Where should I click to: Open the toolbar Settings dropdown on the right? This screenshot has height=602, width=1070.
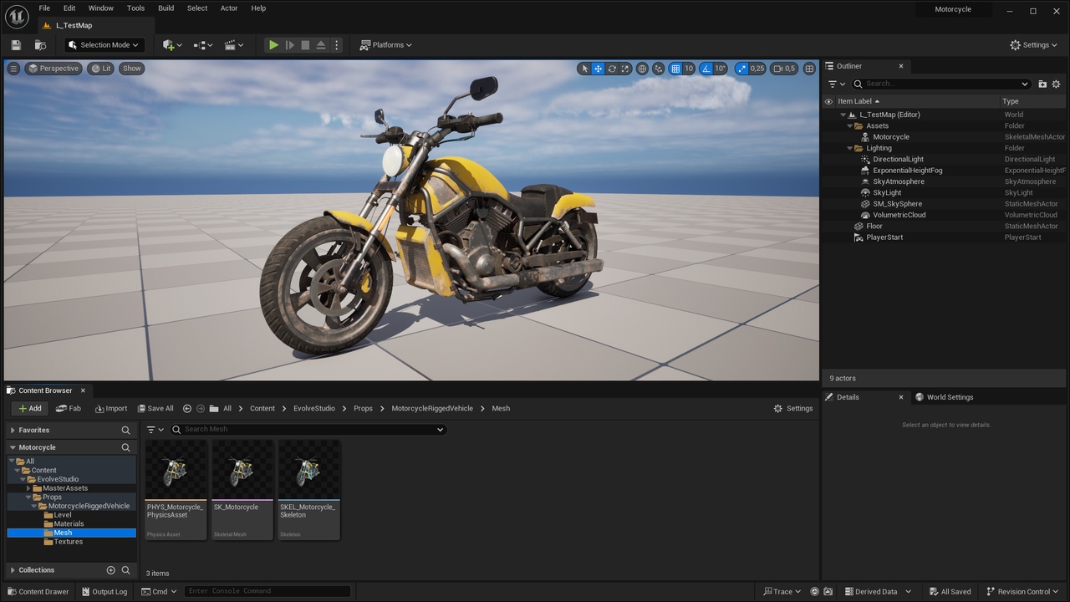point(1034,45)
